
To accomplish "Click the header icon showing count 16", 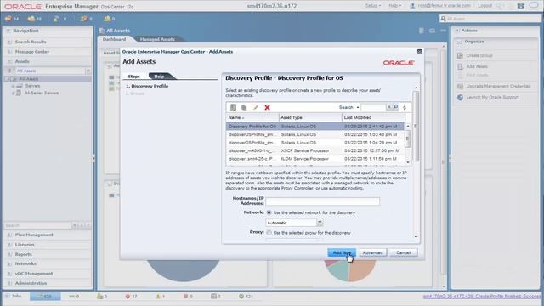I will point(31,19).
